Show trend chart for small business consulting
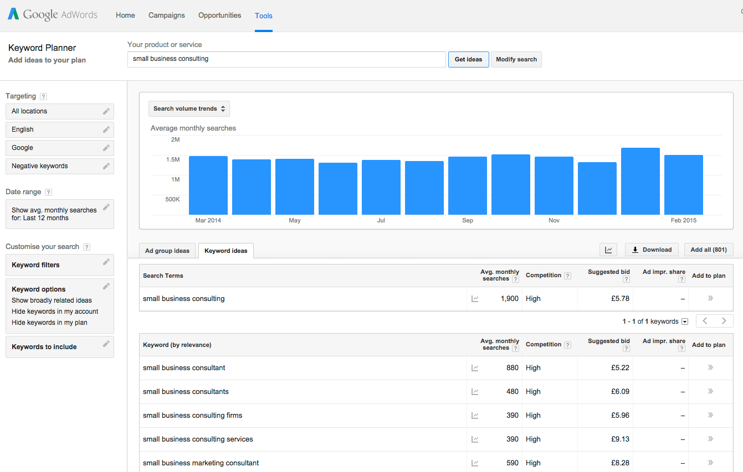Screen dimensions: 743x472 coord(475,299)
